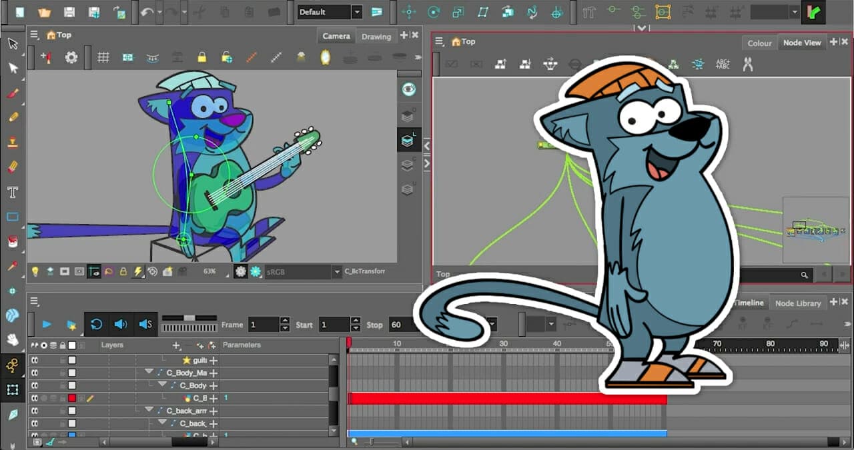Switch to the Colour tab
The height and width of the screenshot is (450, 854).
pos(759,43)
